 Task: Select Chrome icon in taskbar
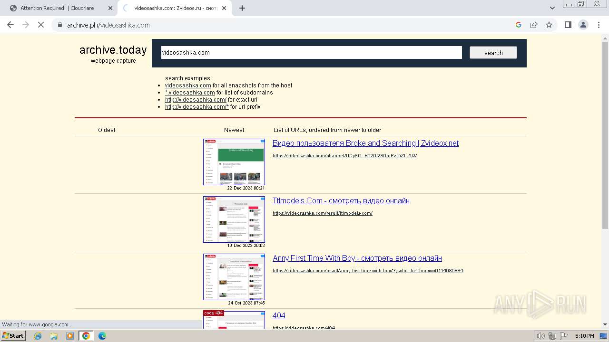(x=86, y=336)
